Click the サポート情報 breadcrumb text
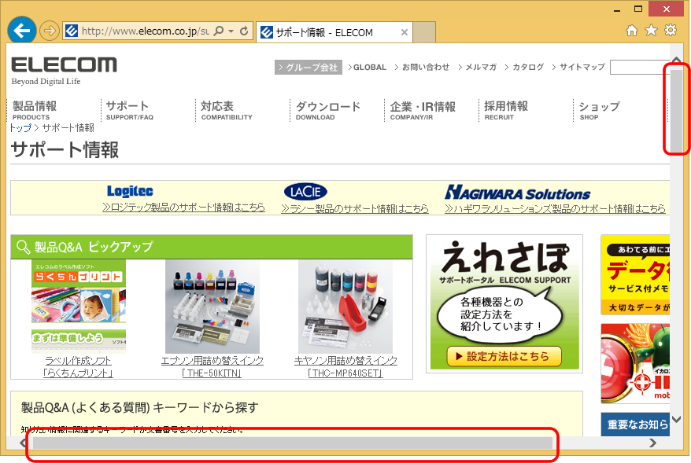The width and height of the screenshot is (691, 463). 68,128
